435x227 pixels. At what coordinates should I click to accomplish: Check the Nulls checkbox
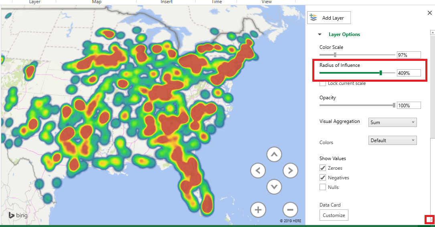(323, 187)
